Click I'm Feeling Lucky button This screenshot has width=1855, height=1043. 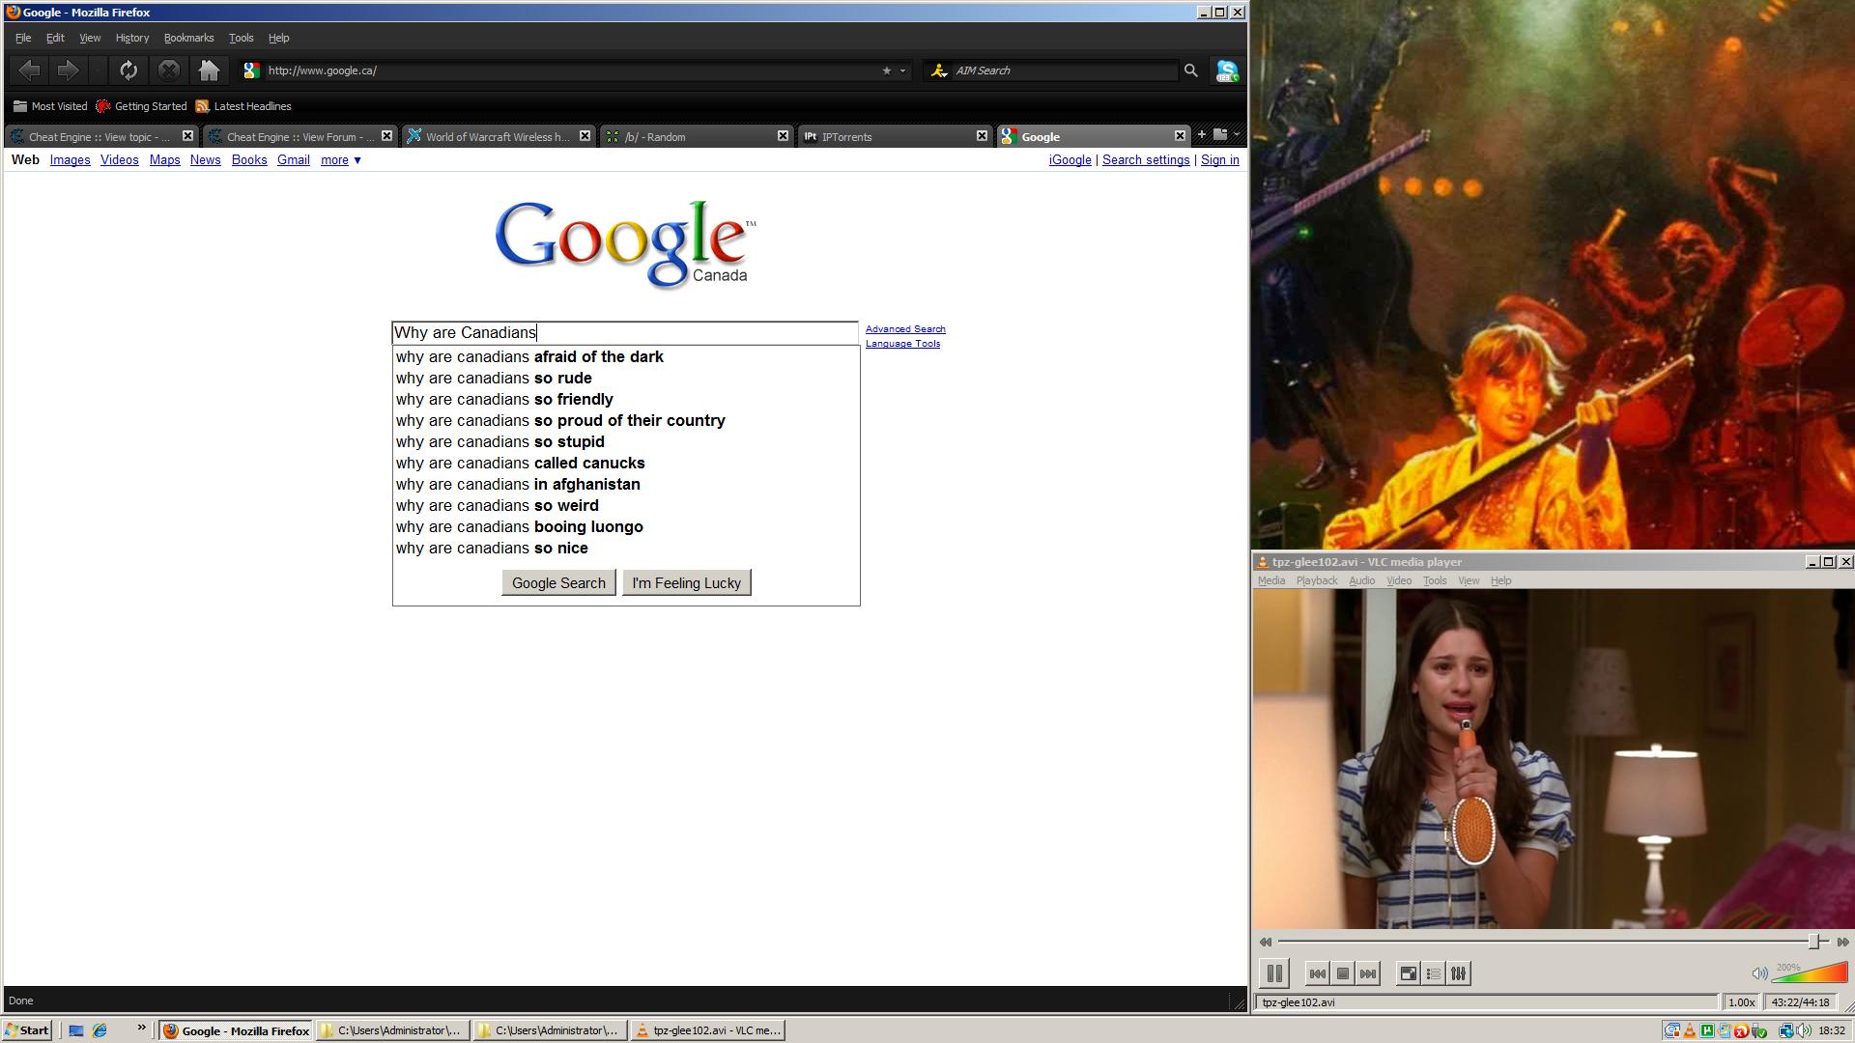tap(686, 582)
